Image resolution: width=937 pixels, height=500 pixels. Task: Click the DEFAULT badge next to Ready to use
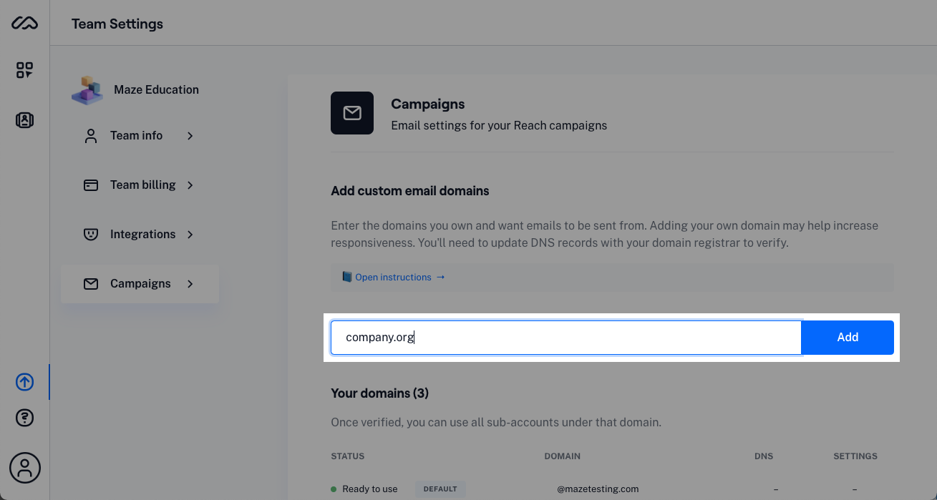tap(440, 489)
